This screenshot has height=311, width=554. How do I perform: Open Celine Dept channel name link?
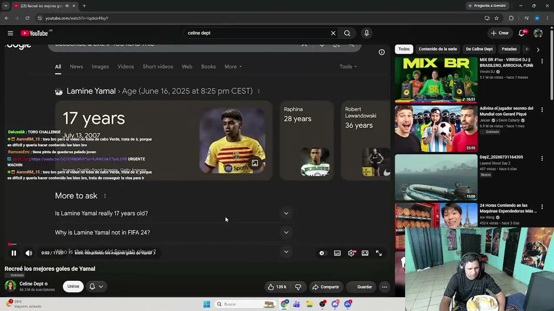click(32, 284)
